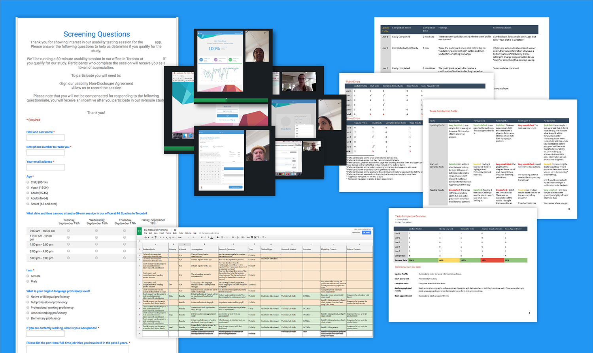Click the text color swatch in the toolbar
593x353 pixels.
212,237
